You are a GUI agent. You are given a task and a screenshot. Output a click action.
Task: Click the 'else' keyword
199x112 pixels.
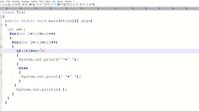pos(23,68)
